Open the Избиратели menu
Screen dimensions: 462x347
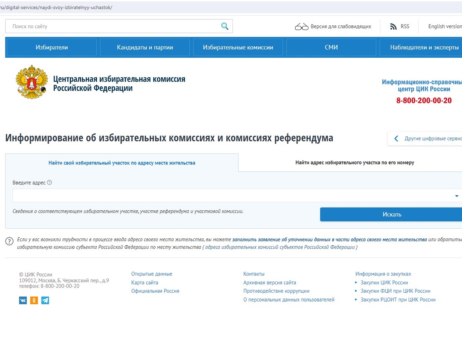pos(52,47)
